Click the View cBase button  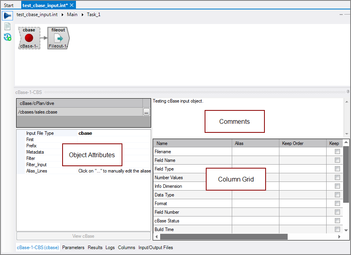[83, 236]
